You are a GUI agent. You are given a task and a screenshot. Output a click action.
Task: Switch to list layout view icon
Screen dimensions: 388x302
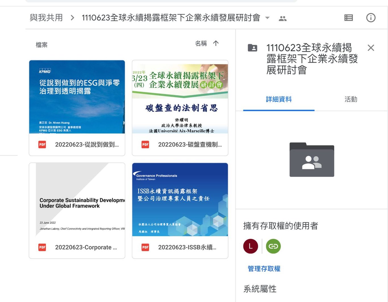pos(349,18)
